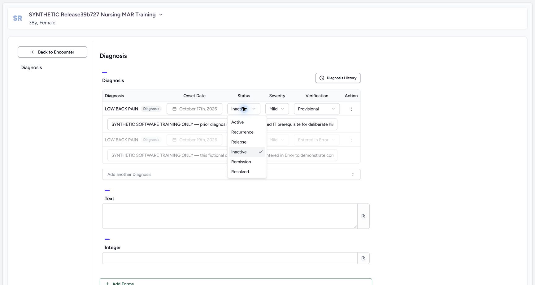Image resolution: width=535 pixels, height=285 pixels.
Task: Select Diagnosis in the left sidebar
Action: (x=31, y=67)
